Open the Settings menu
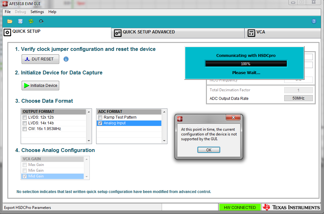The width and height of the screenshot is (324, 214). tap(37, 12)
